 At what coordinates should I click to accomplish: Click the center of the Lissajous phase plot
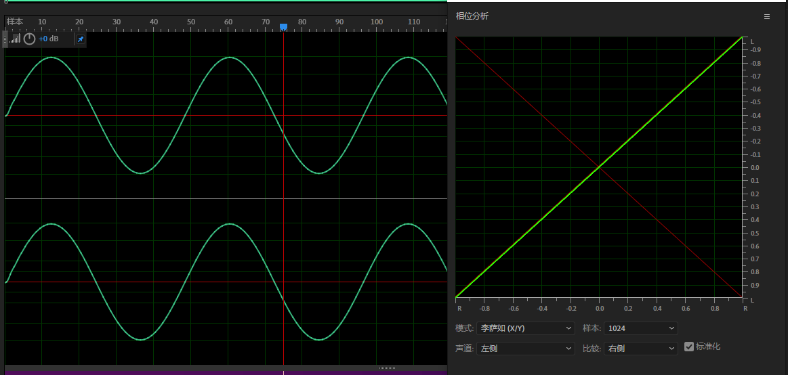600,167
